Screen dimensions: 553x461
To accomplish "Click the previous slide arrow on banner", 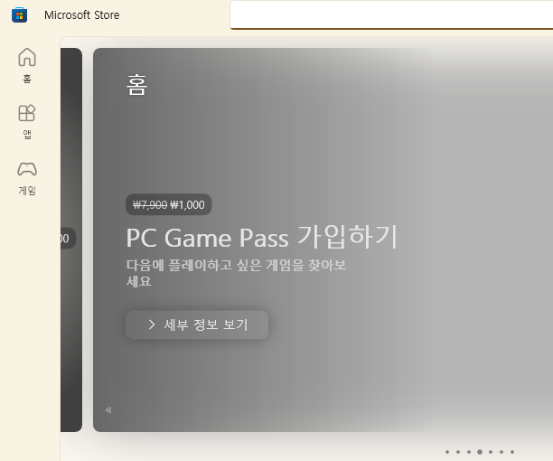I will pos(108,410).
